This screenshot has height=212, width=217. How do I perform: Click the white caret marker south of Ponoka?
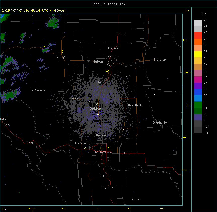(x=92, y=37)
